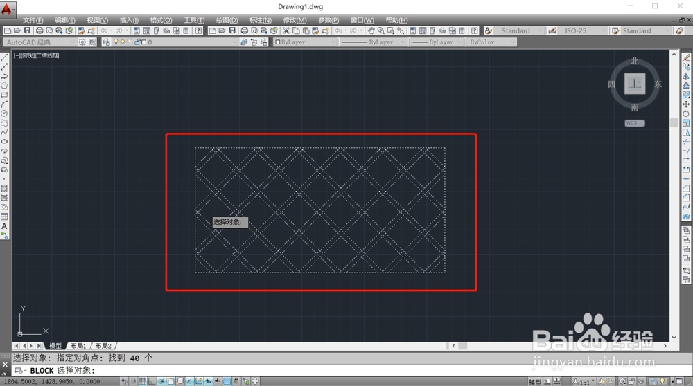
Task: Switch to the 布局1 layout tab
Action: tap(78, 346)
